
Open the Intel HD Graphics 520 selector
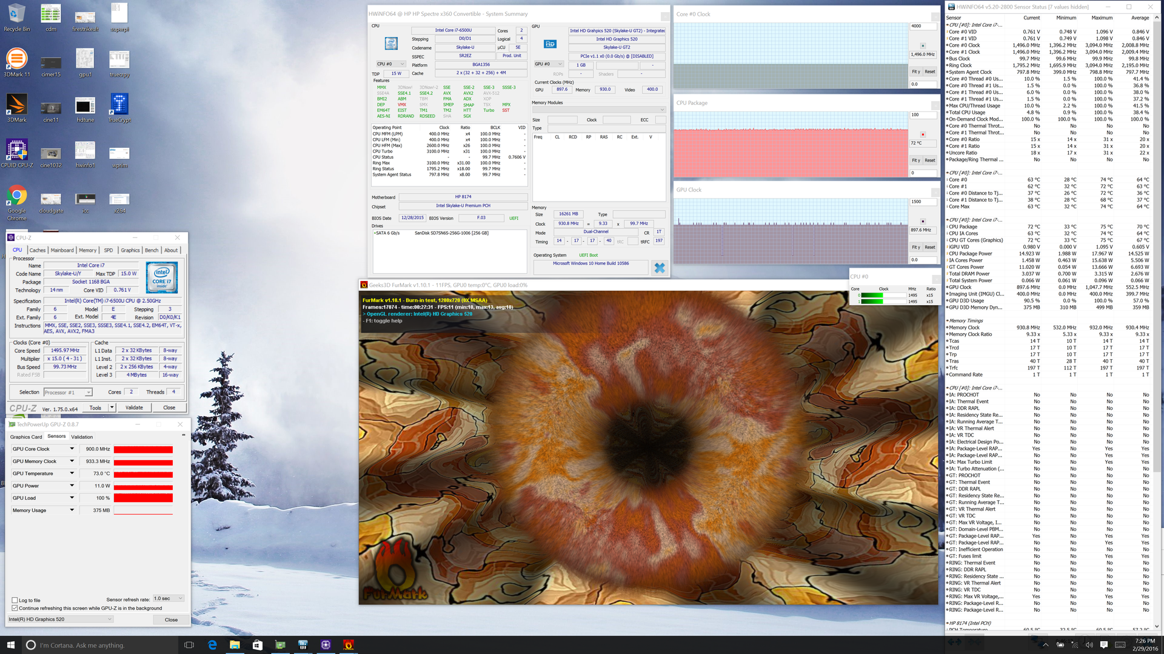pos(60,619)
